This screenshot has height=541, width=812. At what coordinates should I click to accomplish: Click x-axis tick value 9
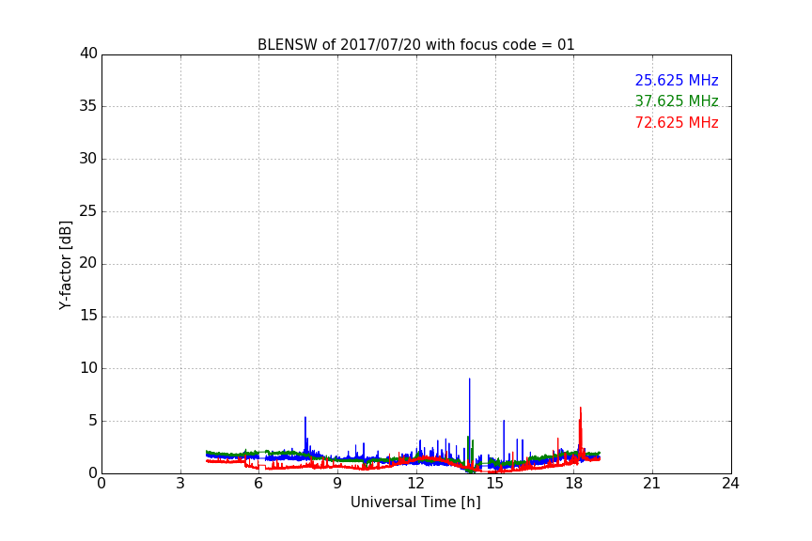click(x=337, y=484)
